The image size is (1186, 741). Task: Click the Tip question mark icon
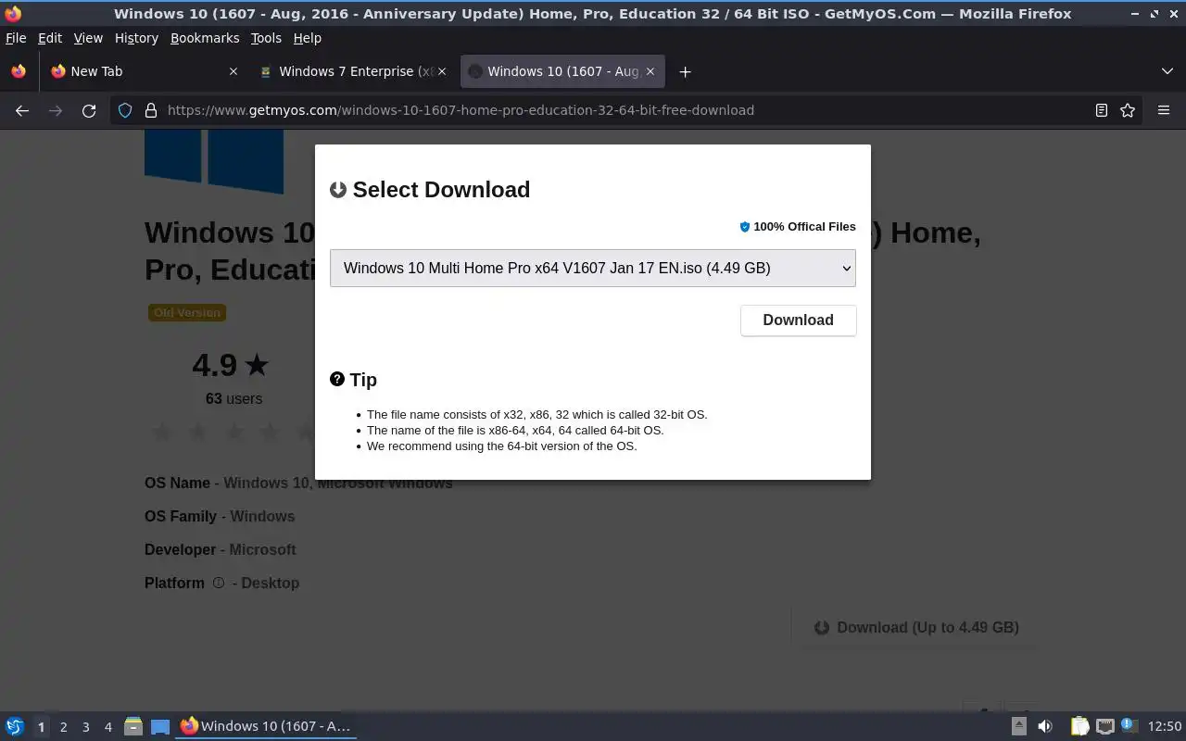point(337,379)
